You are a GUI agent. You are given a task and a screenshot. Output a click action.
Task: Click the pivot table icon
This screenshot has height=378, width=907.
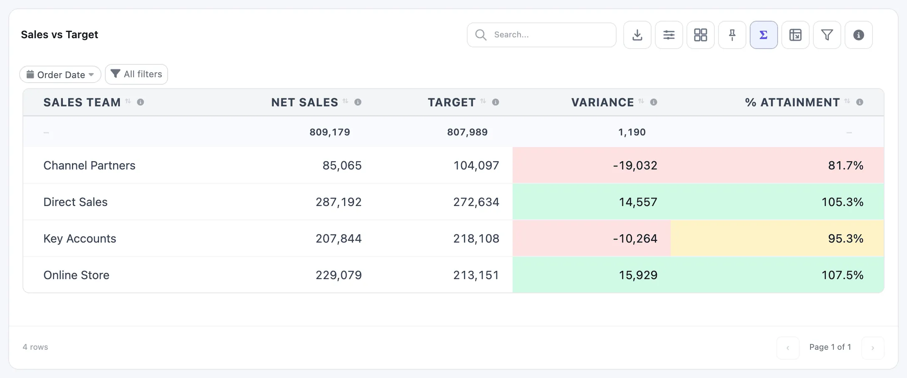[795, 35]
